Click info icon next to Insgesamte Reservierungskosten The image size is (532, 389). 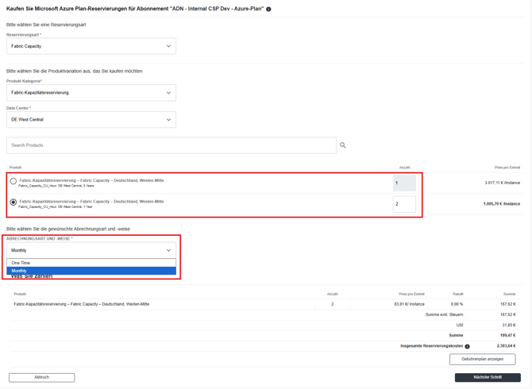[467, 346]
